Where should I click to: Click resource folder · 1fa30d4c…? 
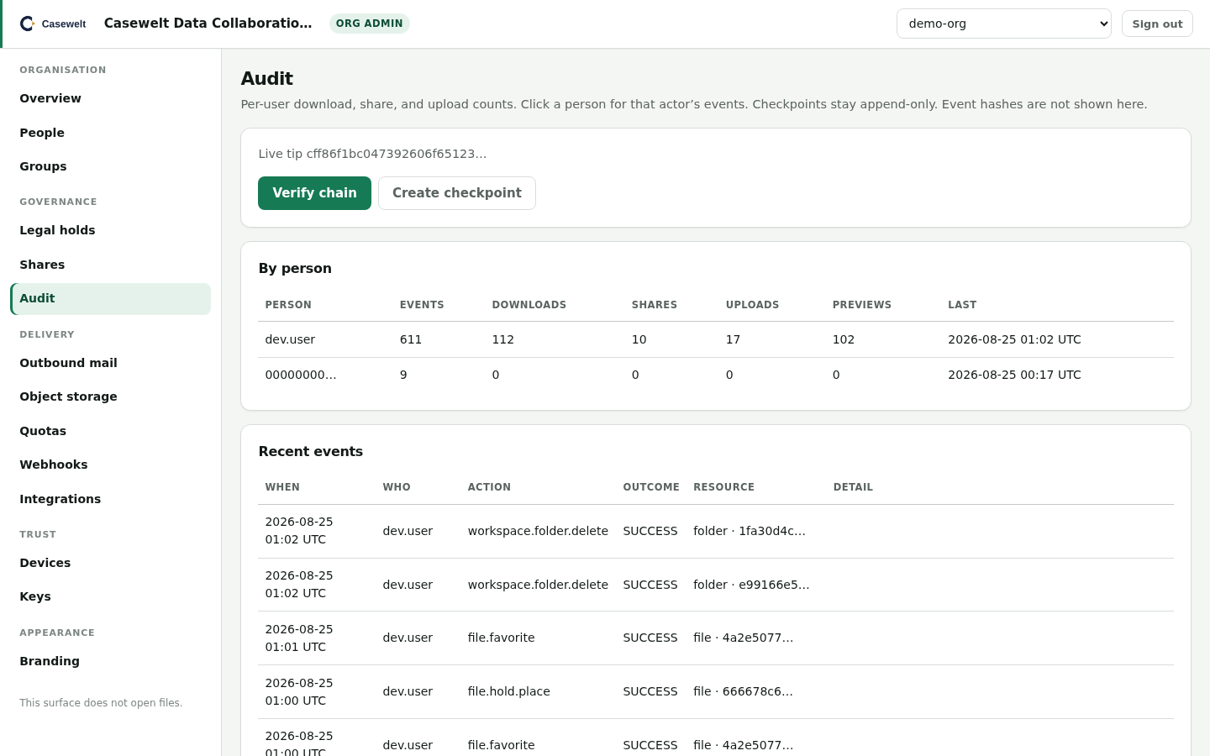coord(750,531)
